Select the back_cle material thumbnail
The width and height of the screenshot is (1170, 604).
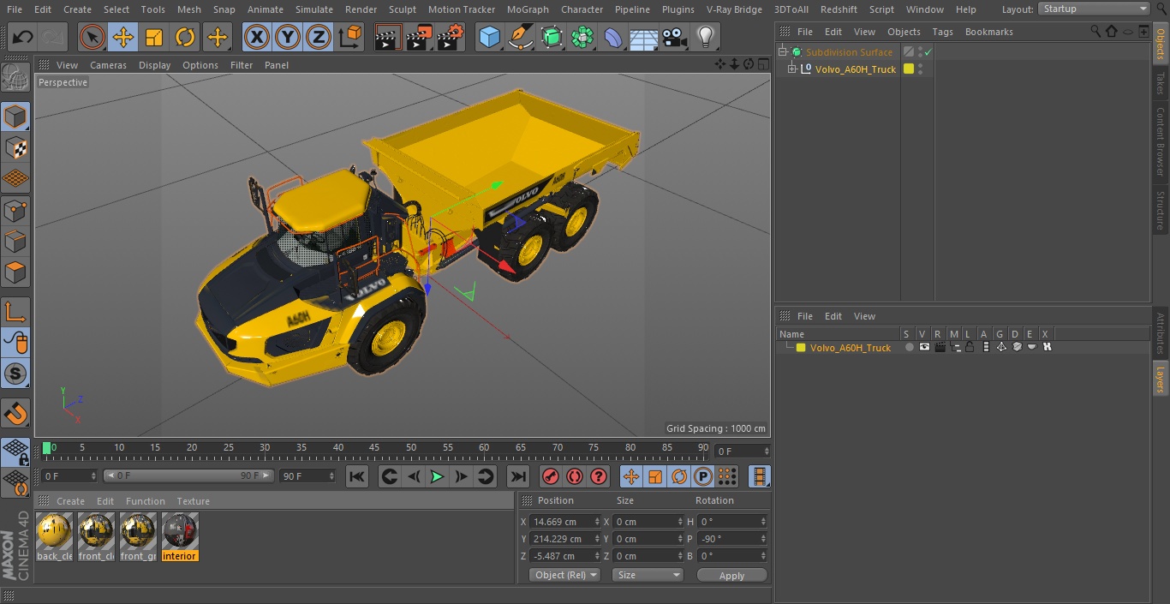[x=54, y=531]
